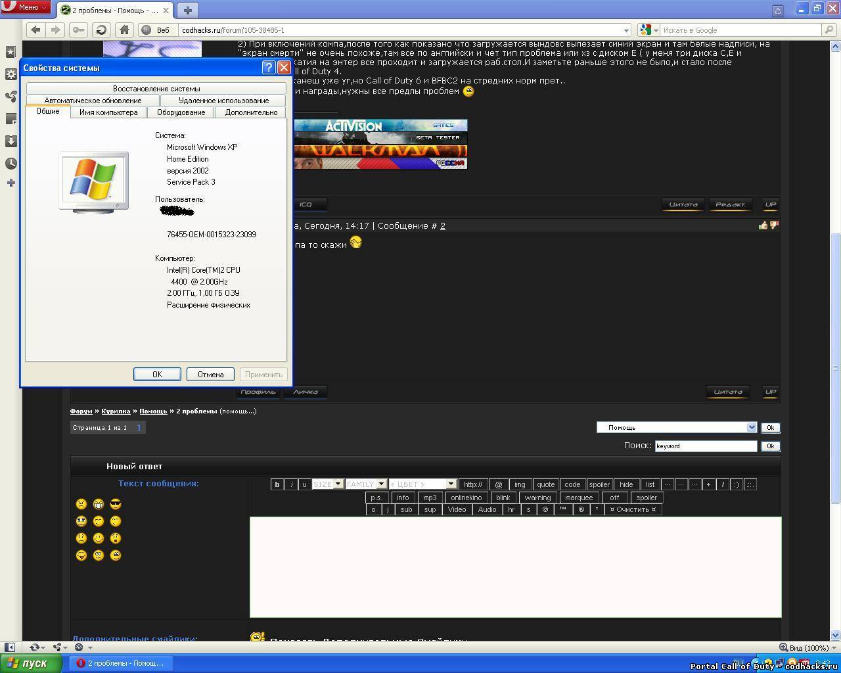Click the Личка button under post

(305, 392)
